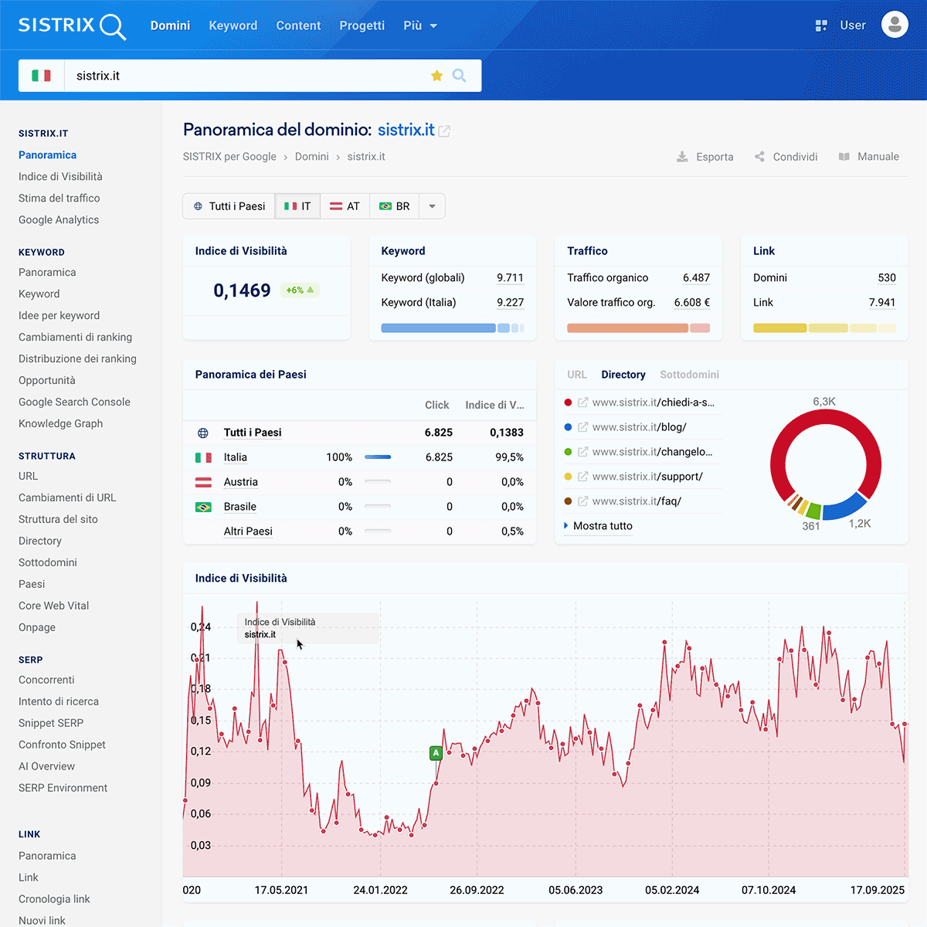Open external link icon for /blog/ directory
927x927 pixels.
click(583, 427)
